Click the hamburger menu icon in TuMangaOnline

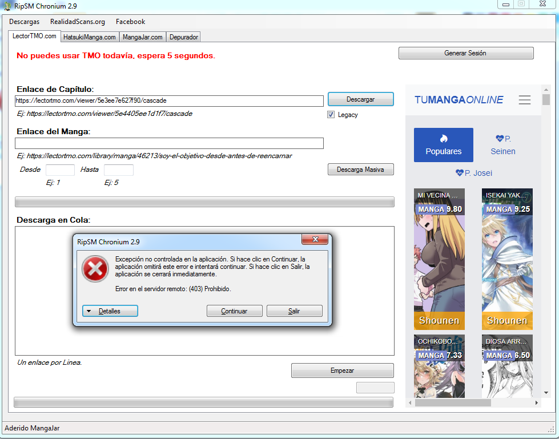(x=524, y=100)
